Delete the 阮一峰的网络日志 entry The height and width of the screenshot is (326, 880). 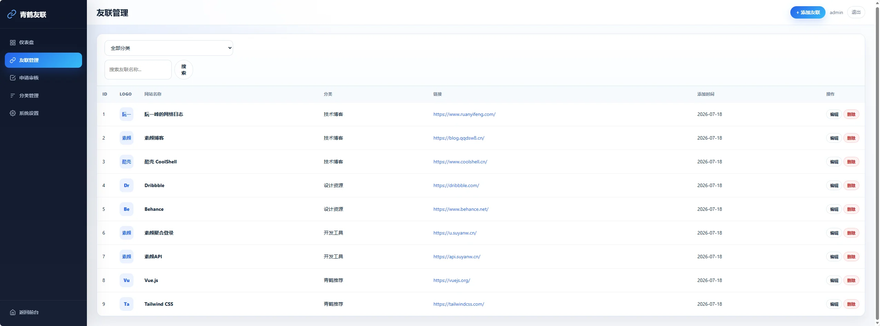point(851,115)
